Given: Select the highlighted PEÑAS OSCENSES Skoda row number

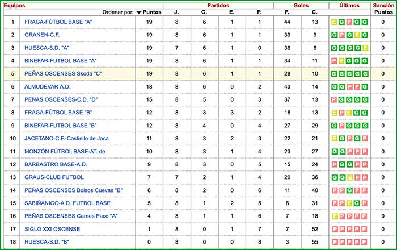Looking at the screenshot, I should click(x=12, y=74).
